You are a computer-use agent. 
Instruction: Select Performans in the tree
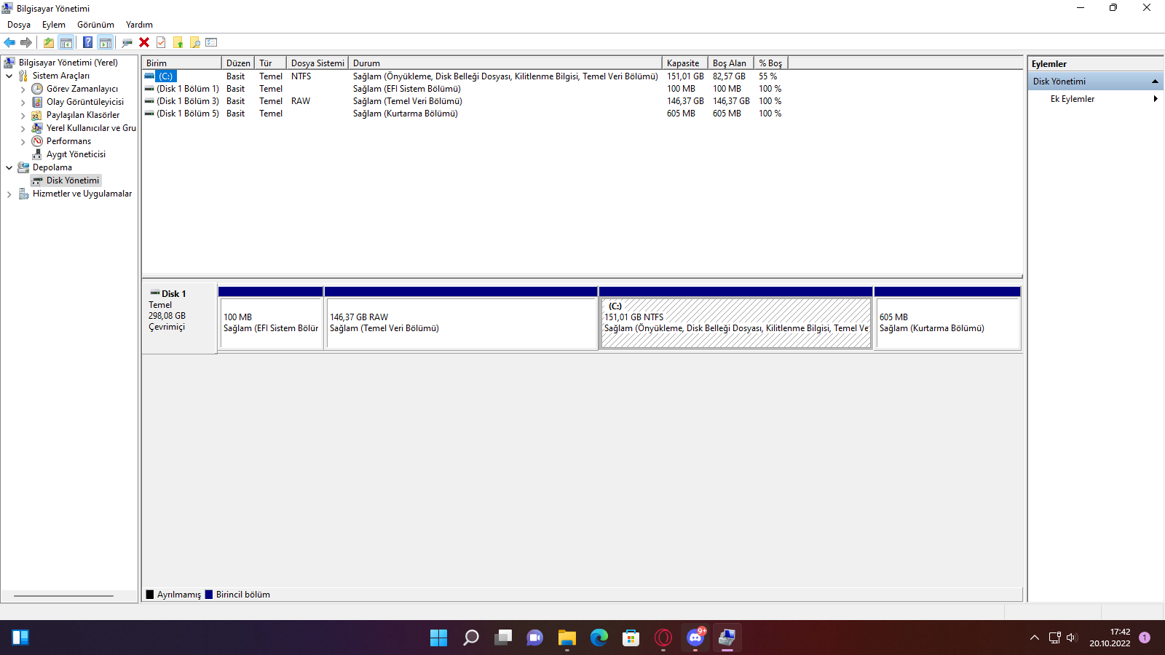point(68,141)
